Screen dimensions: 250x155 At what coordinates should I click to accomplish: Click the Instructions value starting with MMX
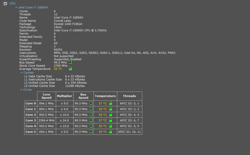(114, 53)
